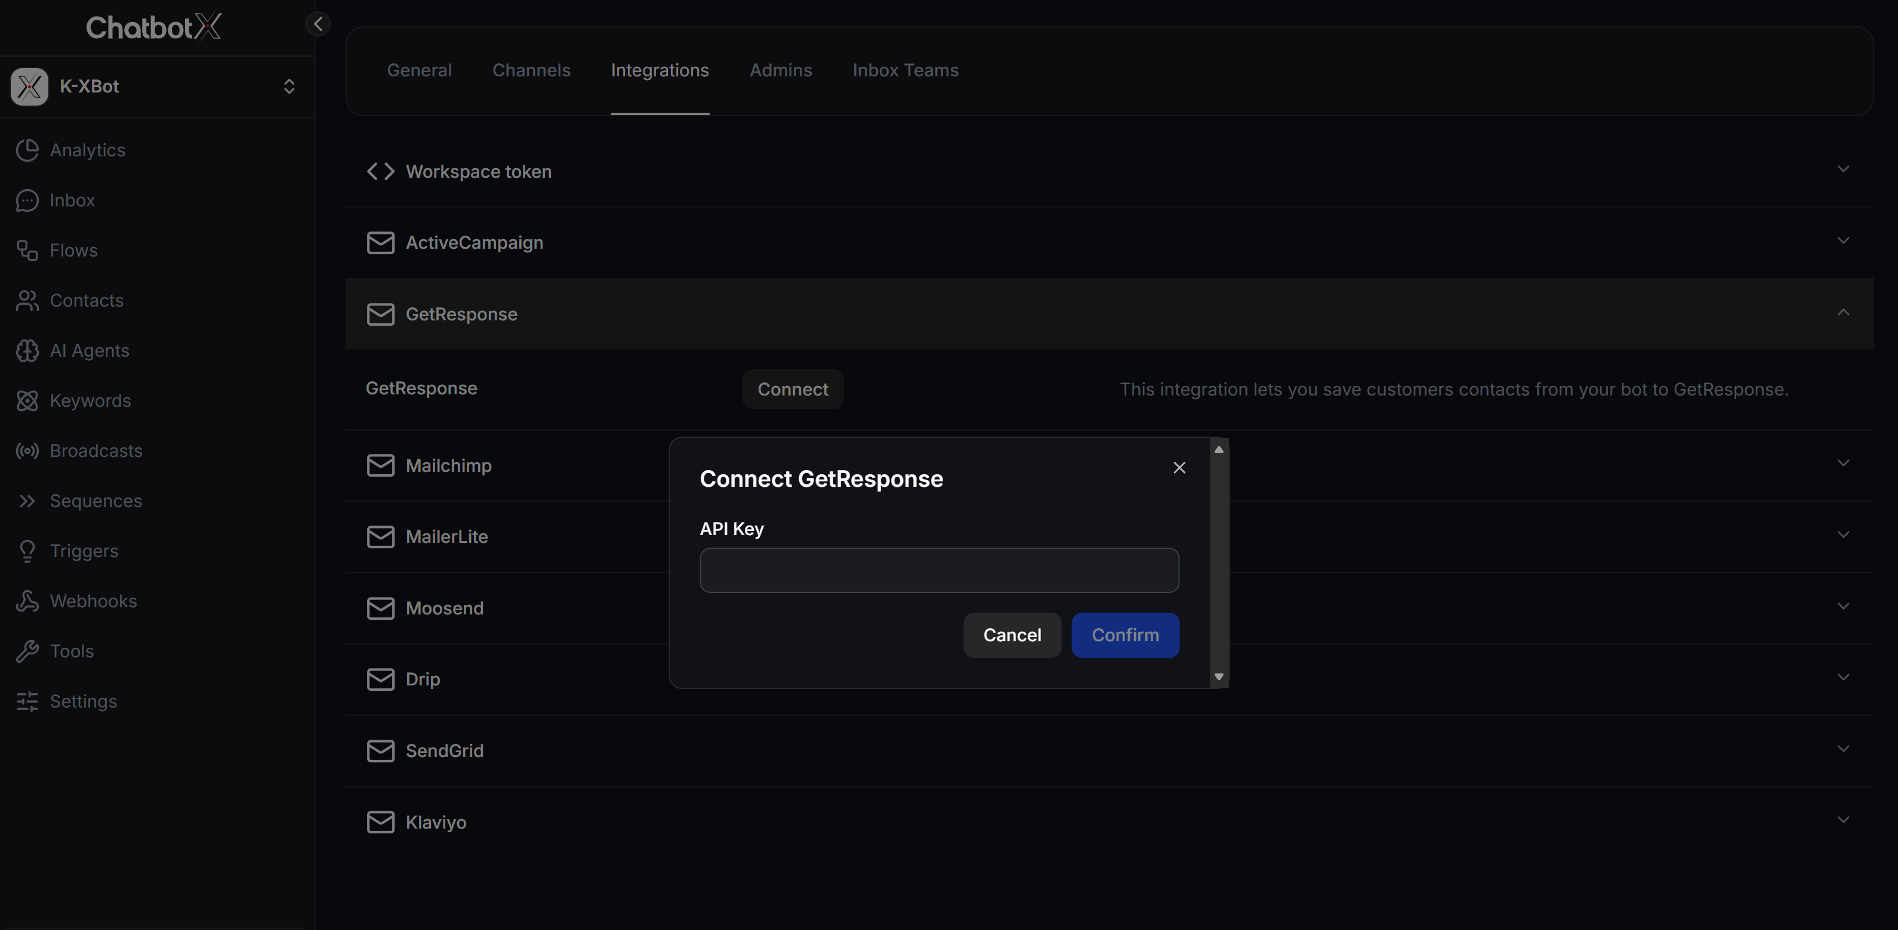Open Analytics from the sidebar
This screenshot has width=1898, height=930.
[87, 150]
